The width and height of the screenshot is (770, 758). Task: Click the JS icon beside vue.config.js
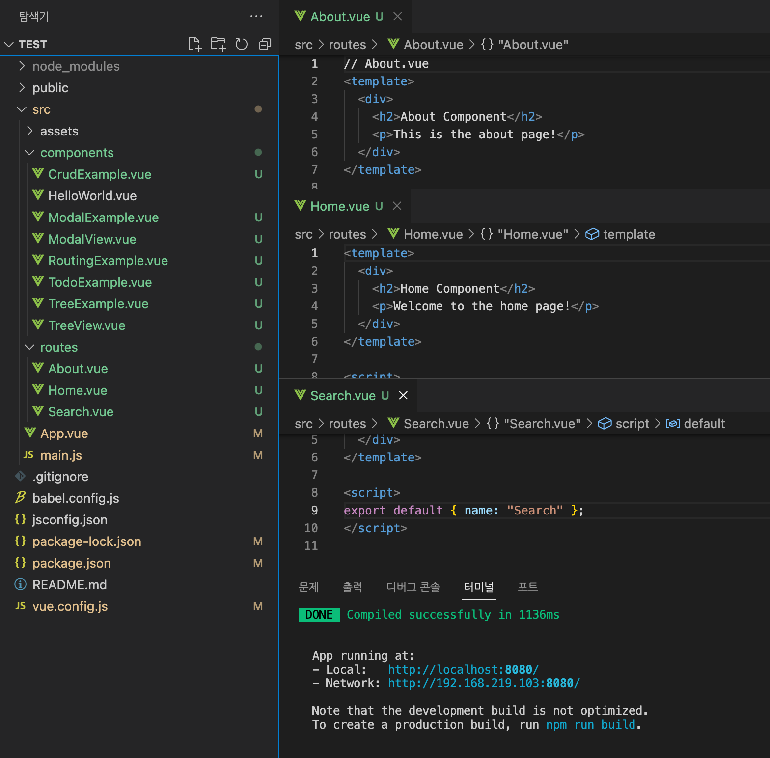tap(20, 606)
